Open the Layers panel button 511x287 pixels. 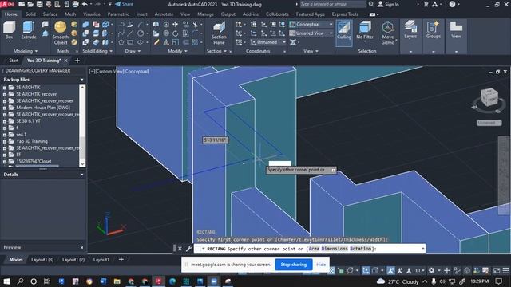click(410, 30)
